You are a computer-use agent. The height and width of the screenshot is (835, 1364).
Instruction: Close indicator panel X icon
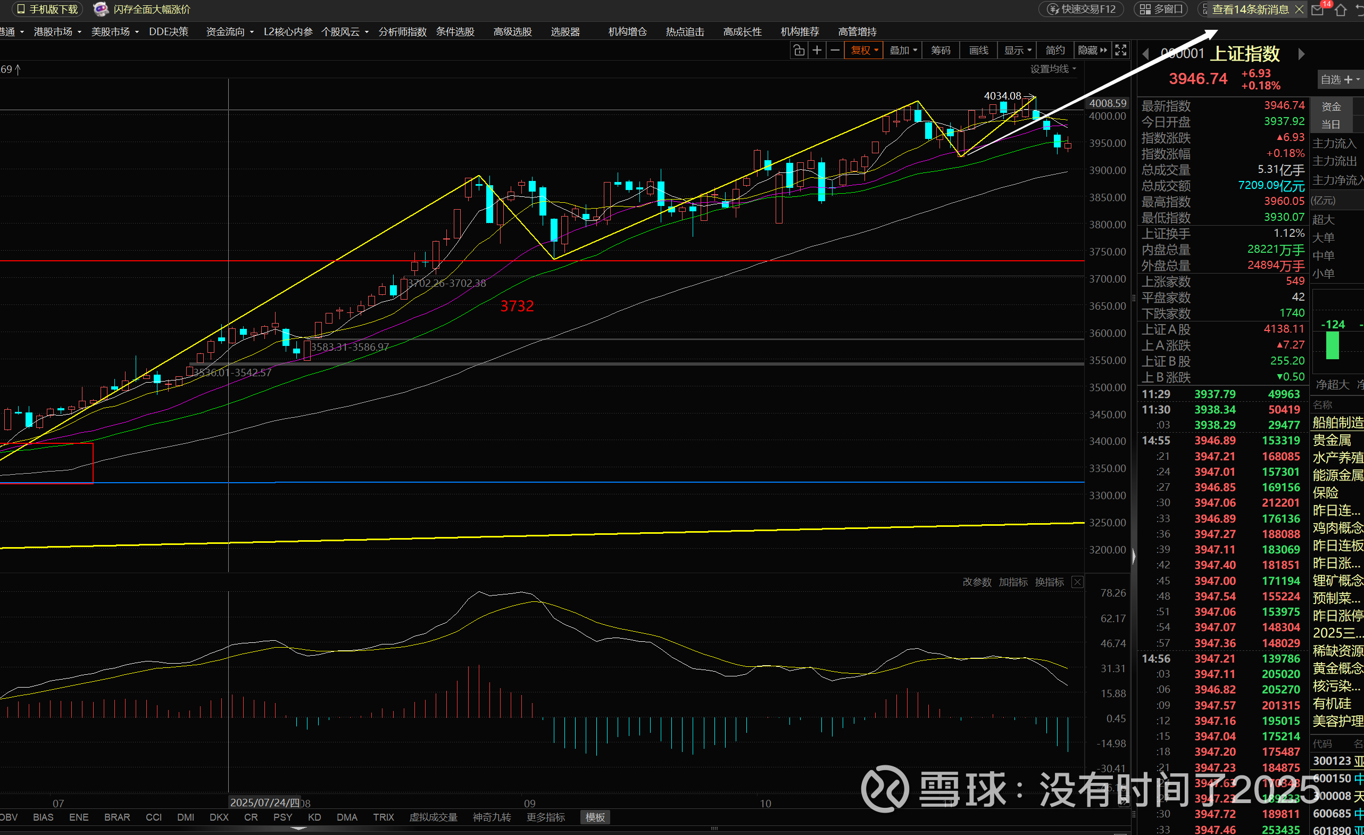click(x=1077, y=582)
